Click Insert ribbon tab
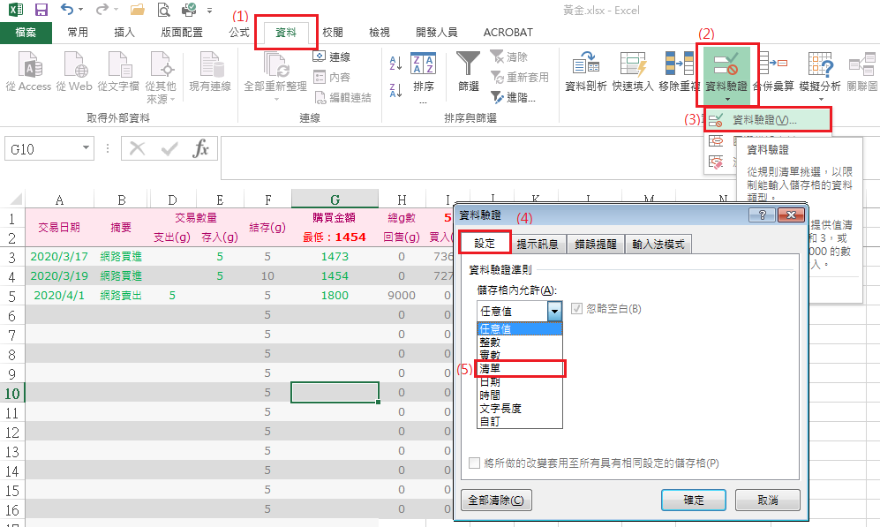Viewport: 880px width, 527px height. pos(124,33)
